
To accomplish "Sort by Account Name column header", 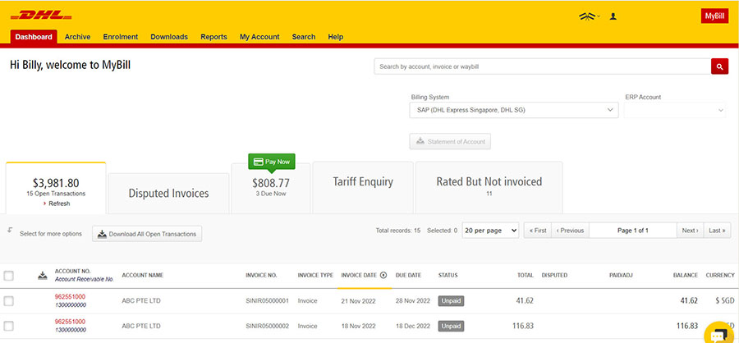I will tap(143, 275).
